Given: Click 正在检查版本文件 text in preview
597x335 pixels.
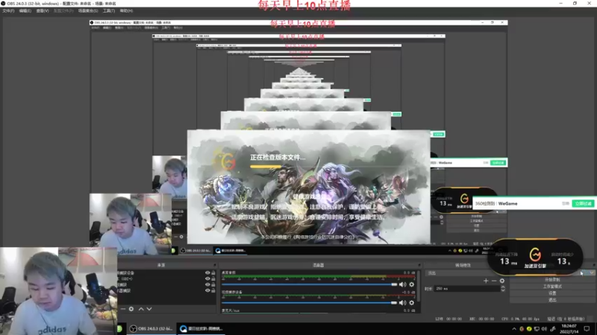Looking at the screenshot, I should (x=278, y=157).
